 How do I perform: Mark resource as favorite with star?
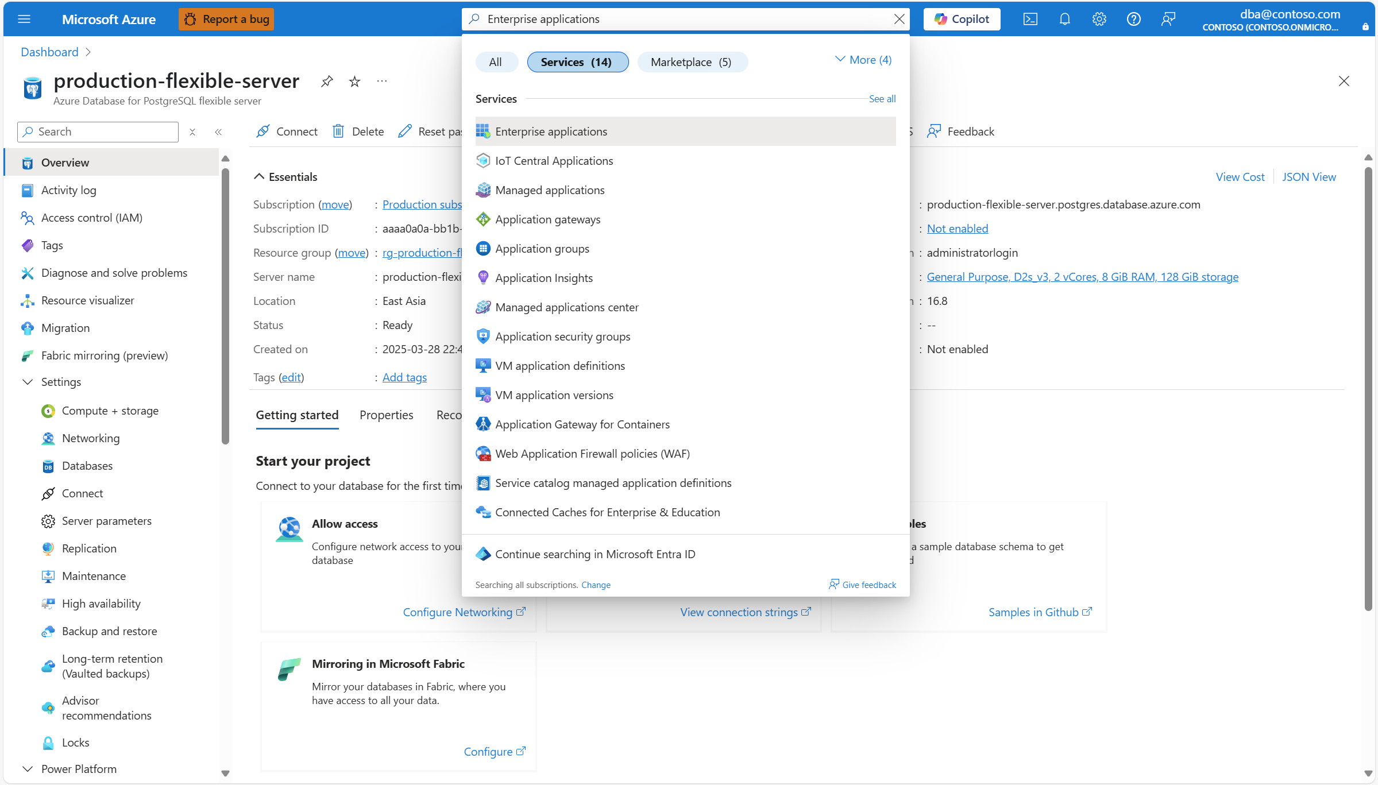[x=354, y=82]
